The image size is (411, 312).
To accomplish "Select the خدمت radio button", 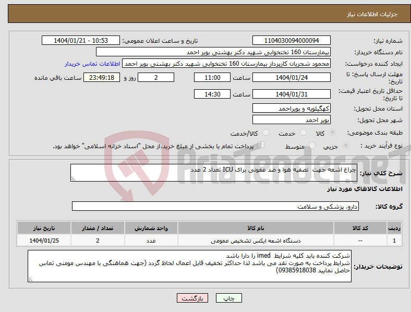I will click(303, 133).
